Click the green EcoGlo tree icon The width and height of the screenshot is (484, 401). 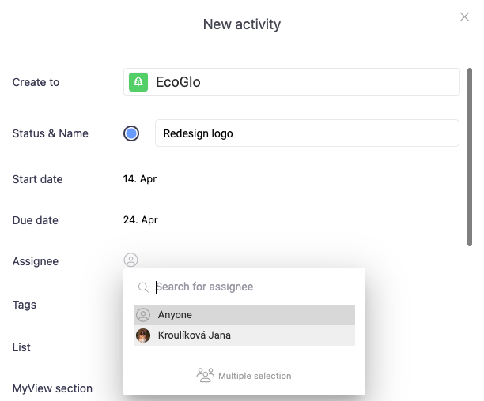point(138,82)
